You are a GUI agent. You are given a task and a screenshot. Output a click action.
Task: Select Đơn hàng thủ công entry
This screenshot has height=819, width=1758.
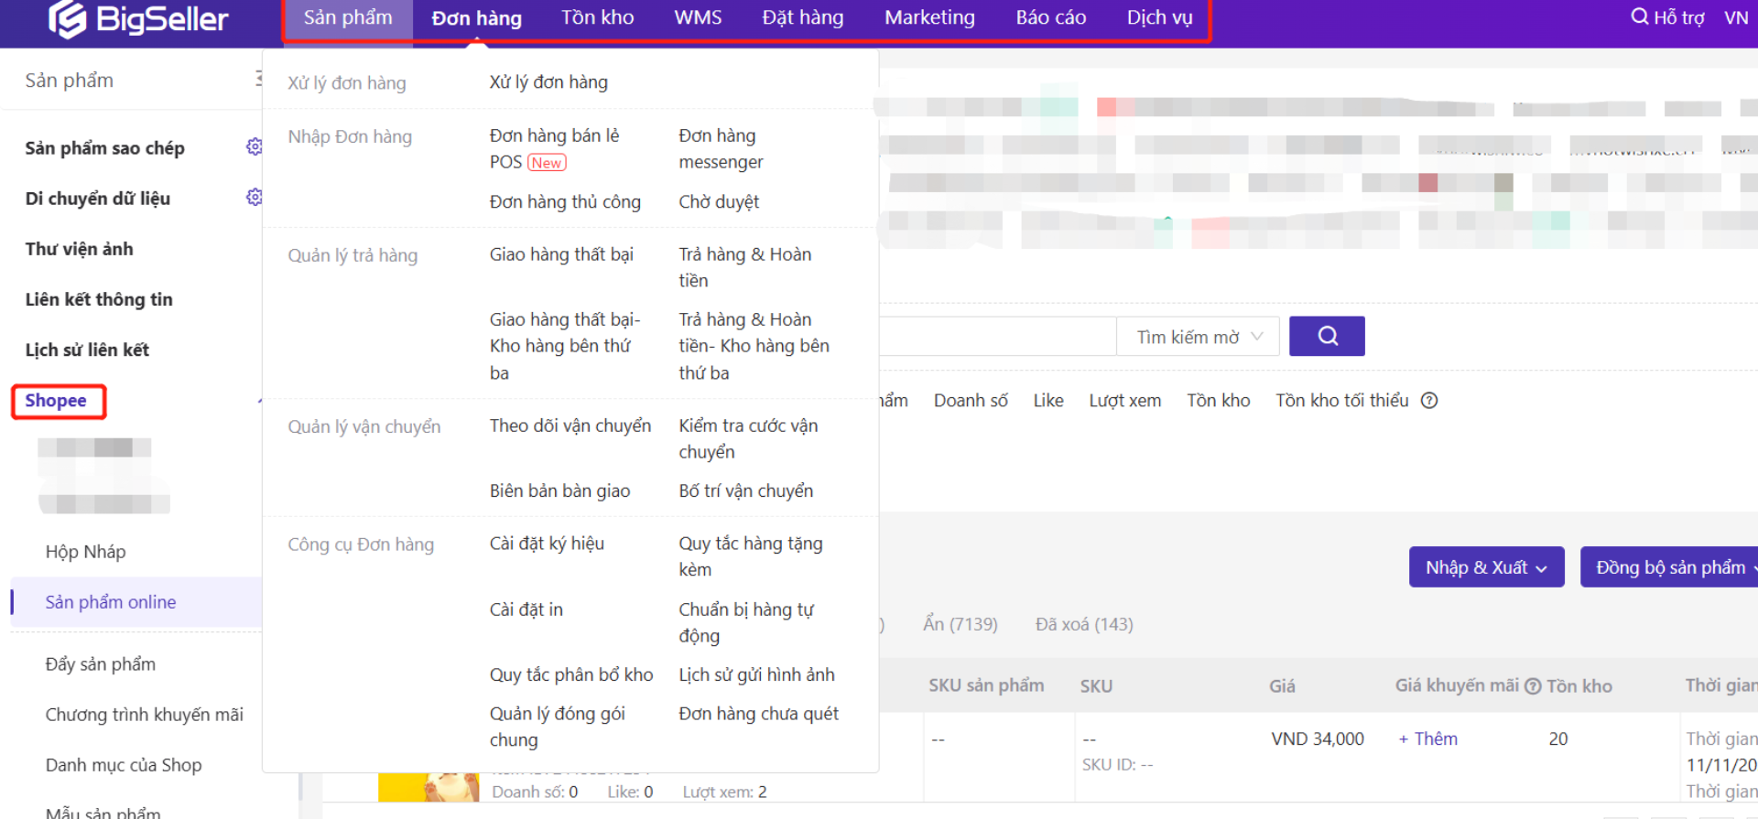(565, 202)
